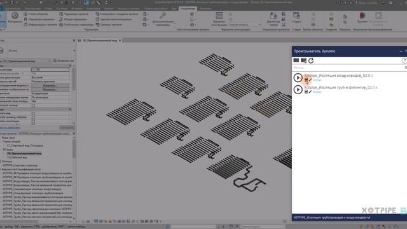Run the Хотpipe_Изоляция воздуховодов script

298,78
